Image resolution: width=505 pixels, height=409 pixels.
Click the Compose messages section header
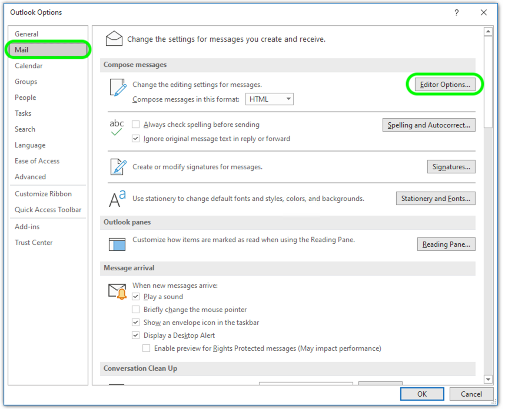point(288,65)
